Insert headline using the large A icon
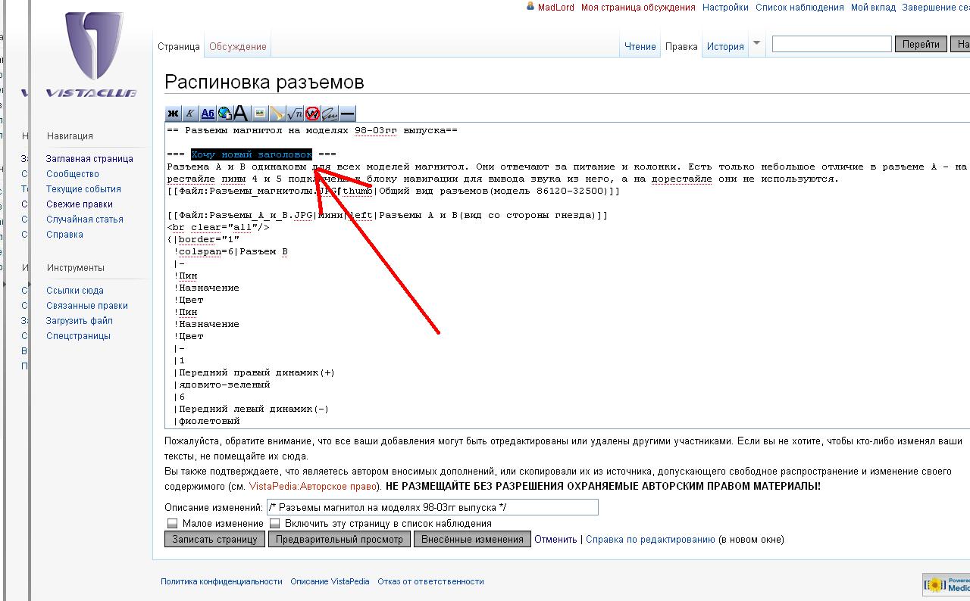 241,114
